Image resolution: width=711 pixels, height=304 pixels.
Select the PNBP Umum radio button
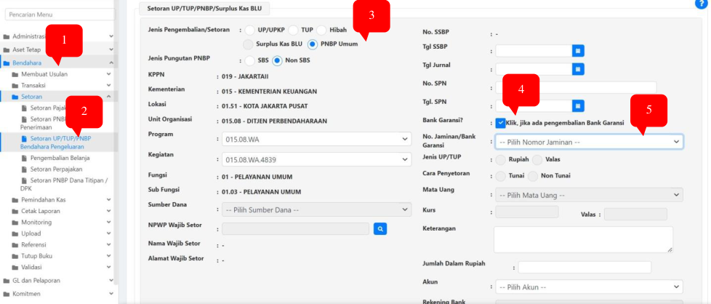coord(313,44)
